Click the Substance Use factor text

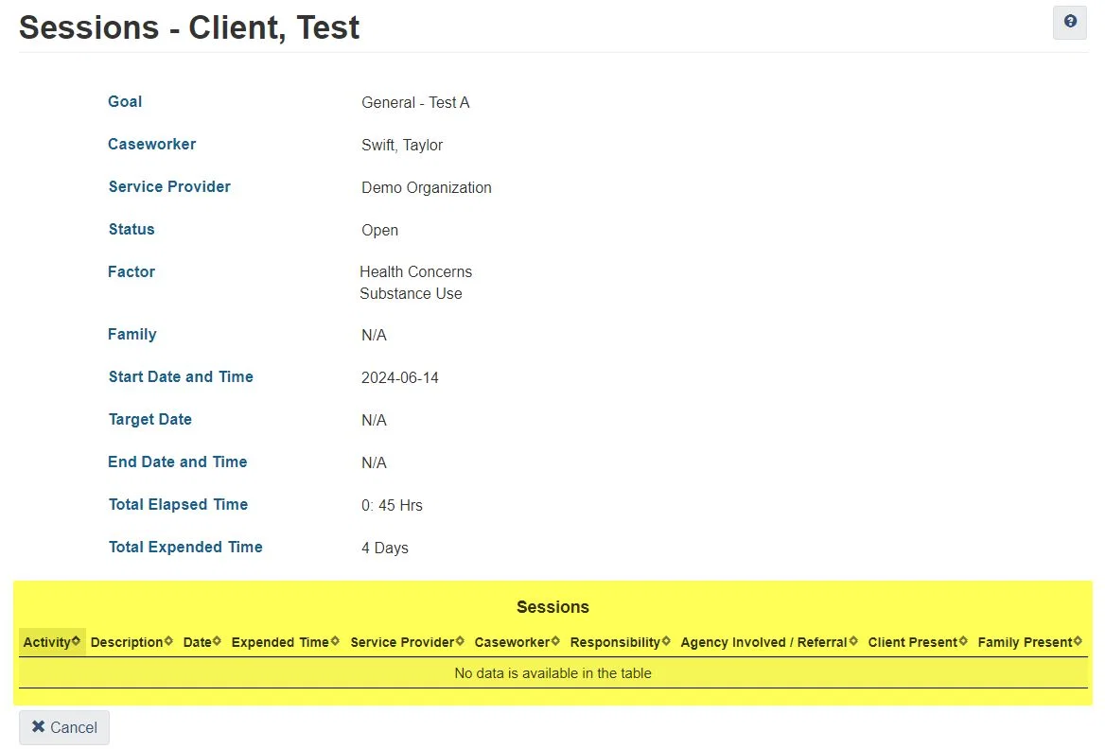pyautogui.click(x=411, y=293)
